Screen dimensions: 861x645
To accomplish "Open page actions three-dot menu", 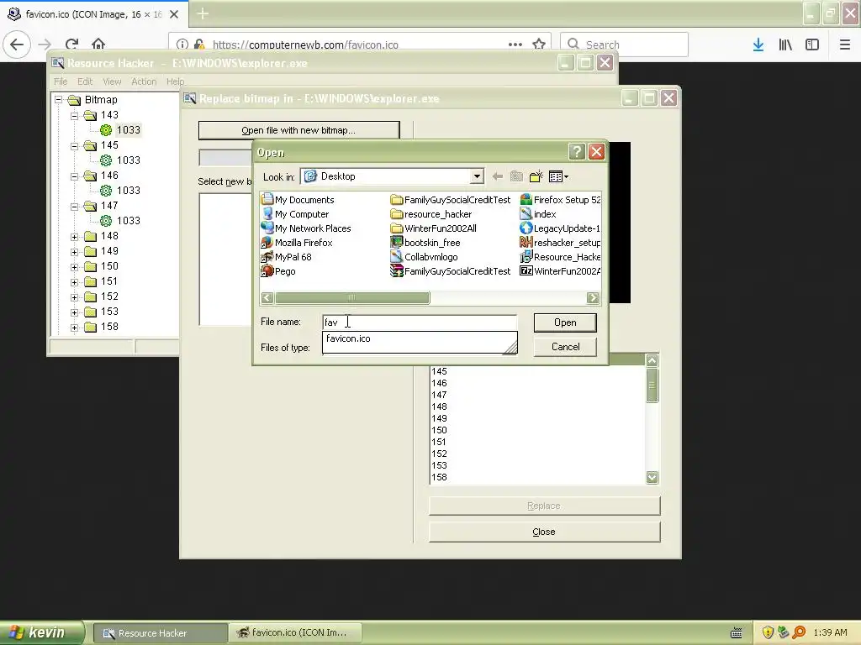I will coord(515,45).
